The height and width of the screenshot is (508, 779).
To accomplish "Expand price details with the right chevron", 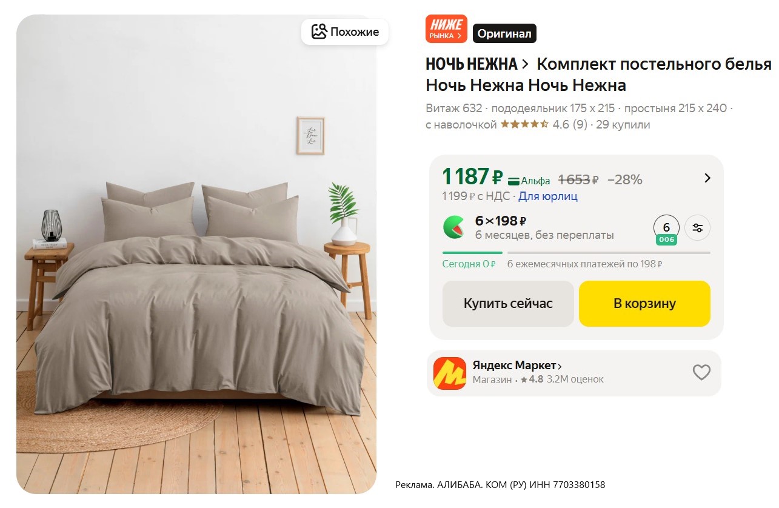I will 707,178.
